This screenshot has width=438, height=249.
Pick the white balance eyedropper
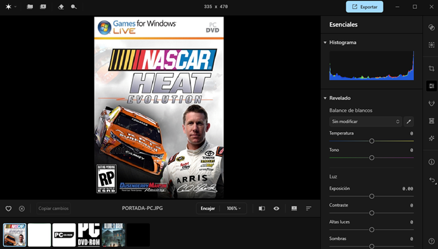[408, 121]
